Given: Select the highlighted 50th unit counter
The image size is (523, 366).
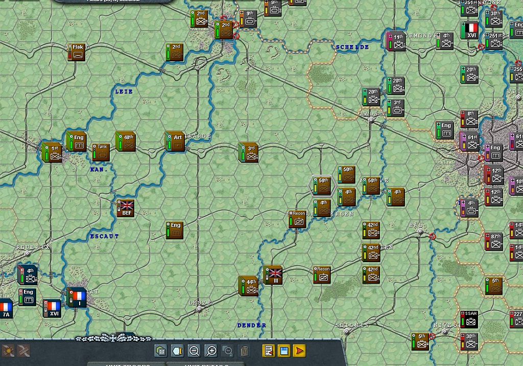Looking at the screenshot, I should (322, 186).
